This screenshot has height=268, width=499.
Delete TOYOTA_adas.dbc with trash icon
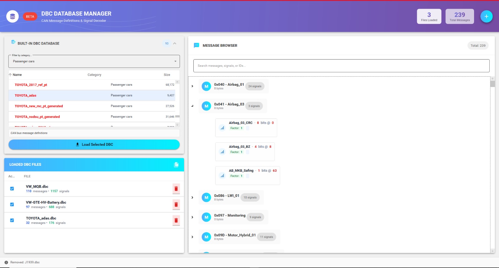176,221
